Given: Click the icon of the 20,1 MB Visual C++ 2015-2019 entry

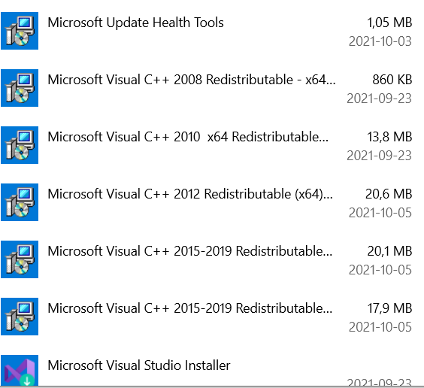Looking at the screenshot, I should [x=20, y=259].
